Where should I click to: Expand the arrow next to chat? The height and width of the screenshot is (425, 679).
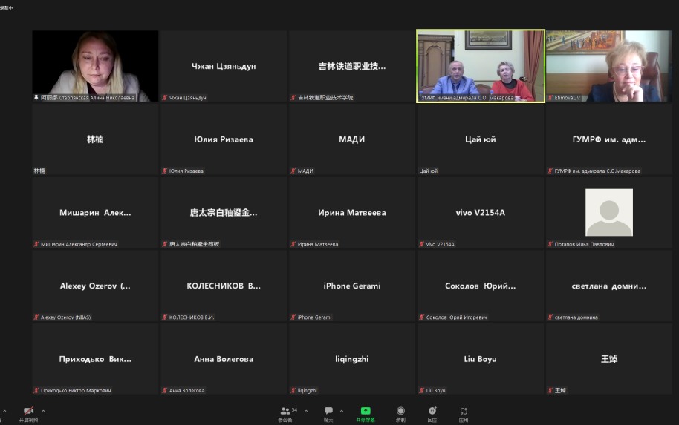pos(342,410)
